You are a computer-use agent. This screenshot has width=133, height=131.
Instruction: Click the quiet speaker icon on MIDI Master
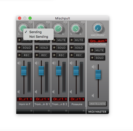point(93,96)
